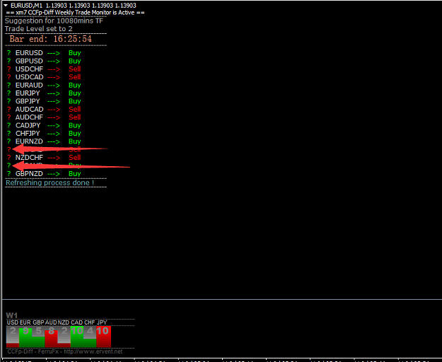
Task: Select the EURNZD pair name
Action: 29,141
